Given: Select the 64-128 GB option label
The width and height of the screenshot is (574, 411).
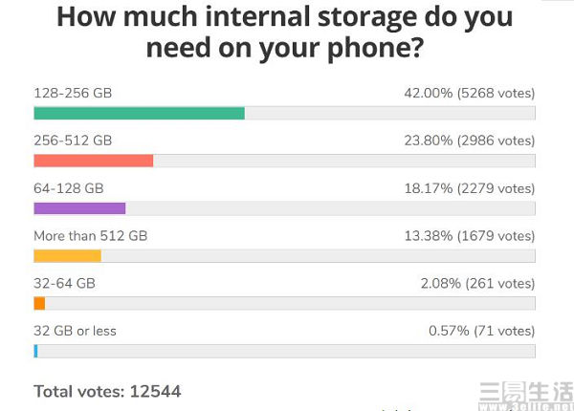Looking at the screenshot, I should pos(69,188).
